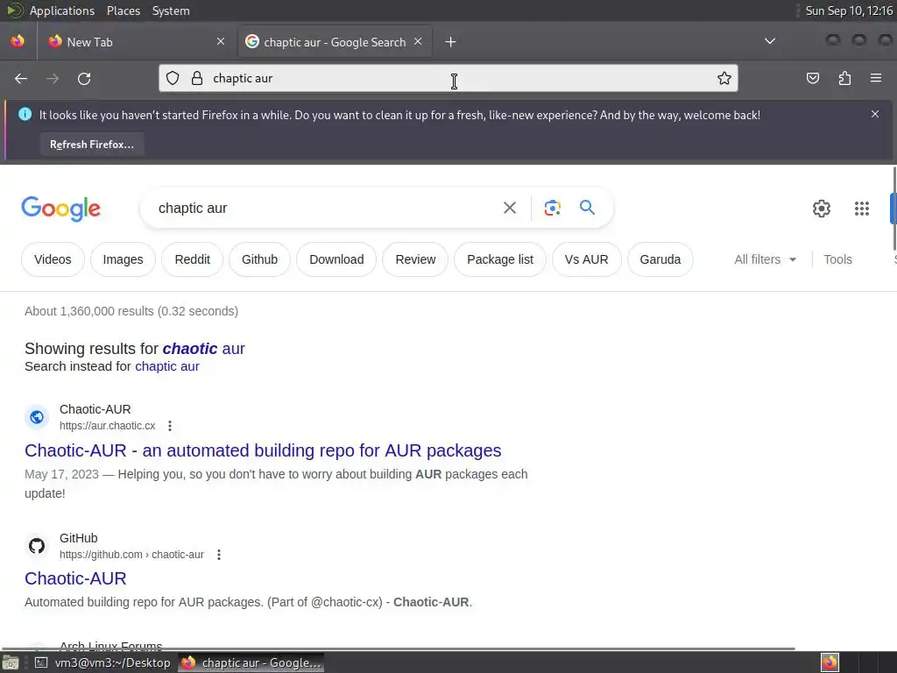Apply the Garuda filter chip
Viewport: 897px width, 673px height.
point(660,259)
